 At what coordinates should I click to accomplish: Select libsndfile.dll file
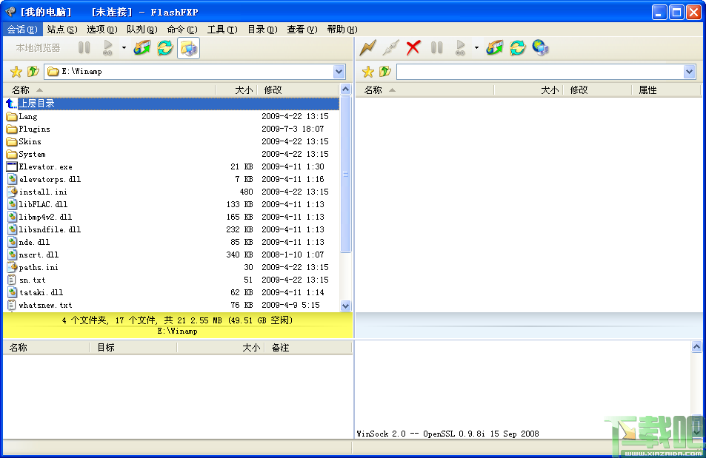(x=171, y=229)
